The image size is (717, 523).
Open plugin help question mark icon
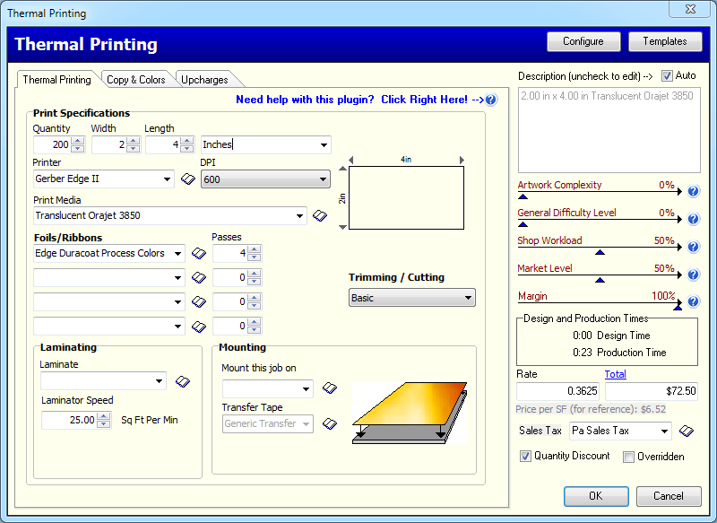coord(490,100)
